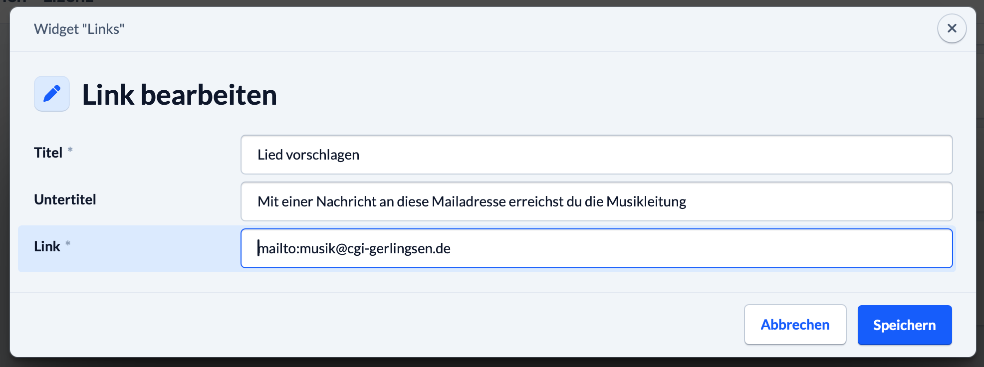Click the required asterisk beside Link
Screen dimensions: 984x367
[x=68, y=243]
